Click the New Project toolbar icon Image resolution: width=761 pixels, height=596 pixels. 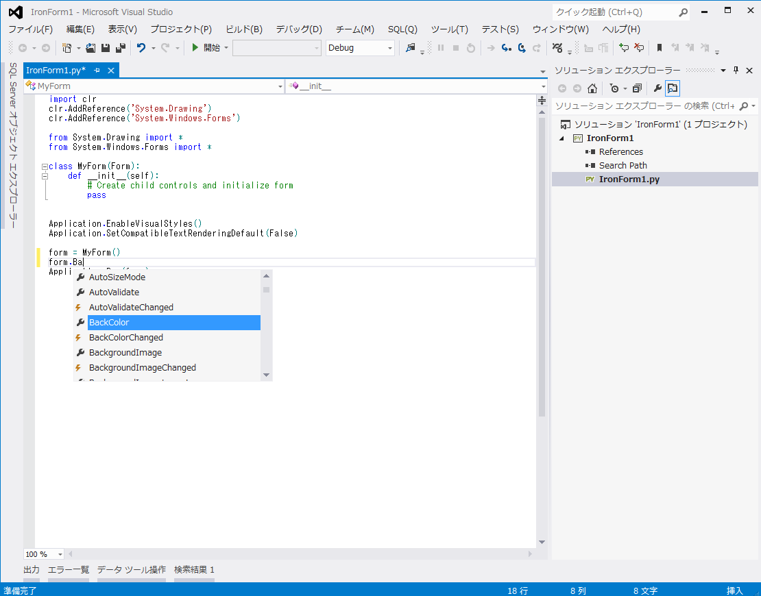coord(67,47)
